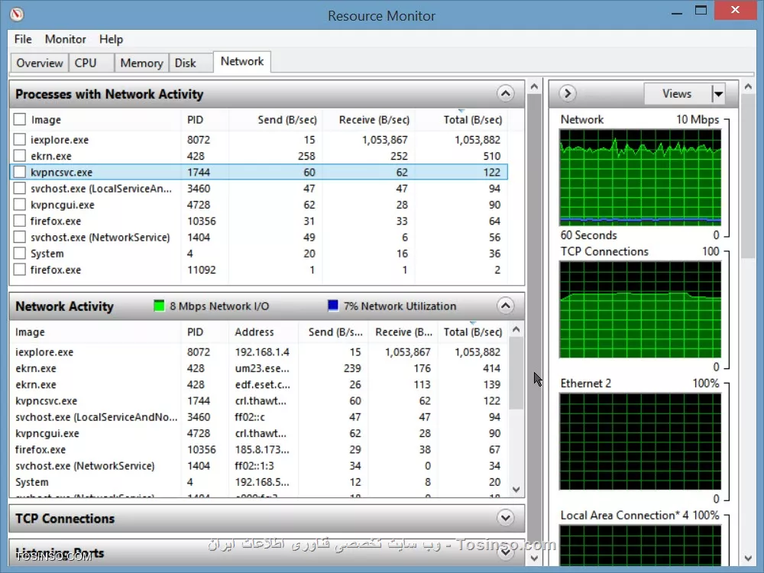
Task: Check the svchost.exe (LocalServiceAn...) checkbox
Action: point(20,188)
